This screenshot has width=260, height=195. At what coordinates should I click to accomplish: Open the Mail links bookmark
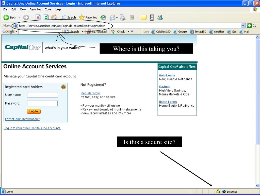tap(244, 31)
